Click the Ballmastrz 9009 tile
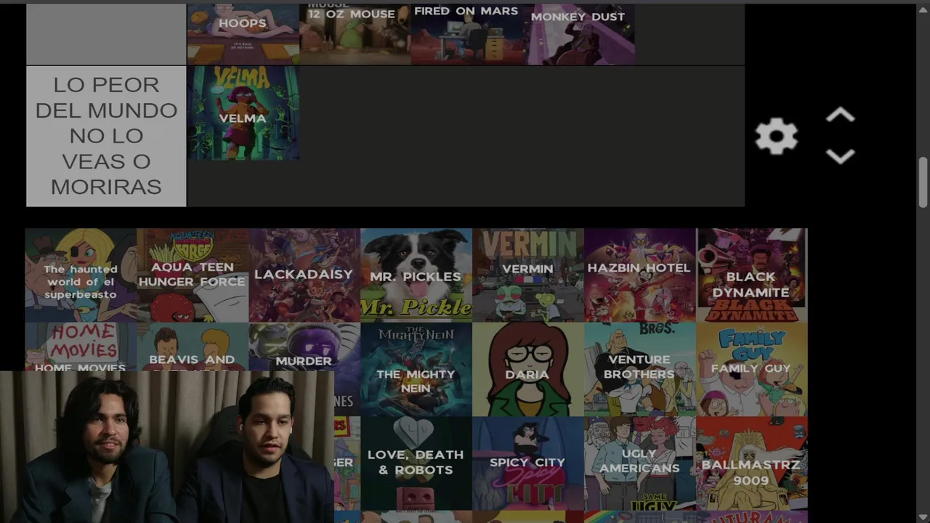Screen dimensions: 930x523 pyautogui.click(x=752, y=463)
